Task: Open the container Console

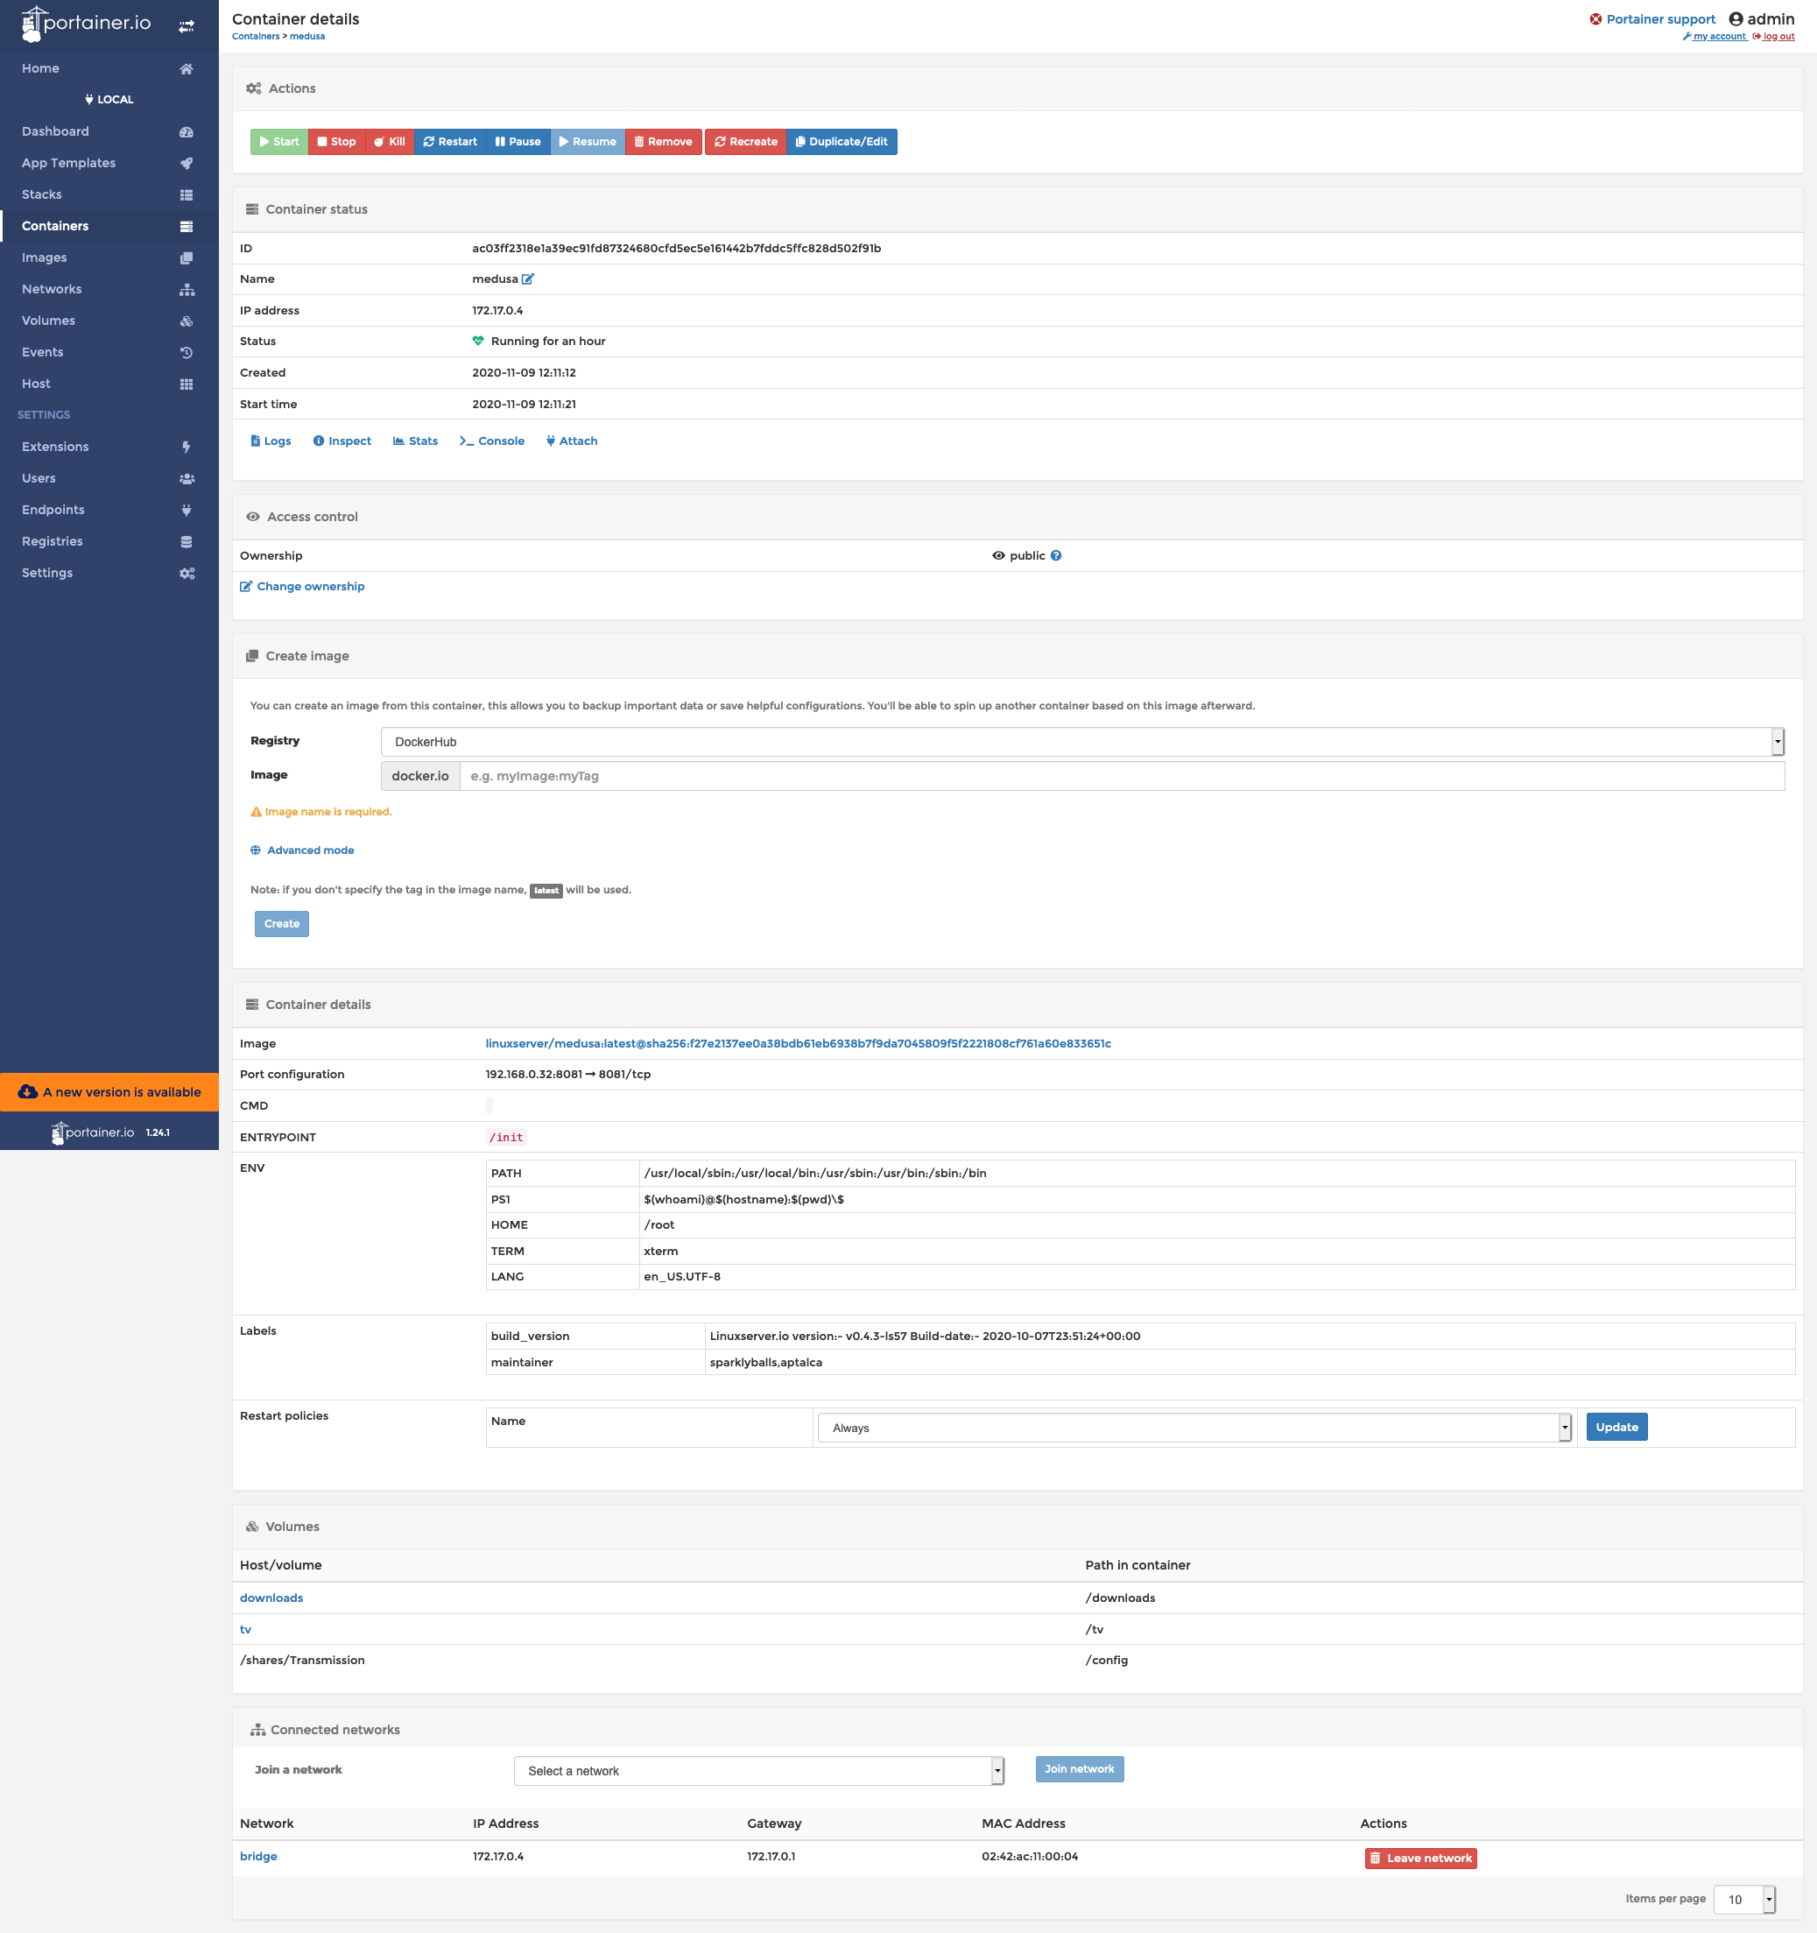Action: point(492,441)
